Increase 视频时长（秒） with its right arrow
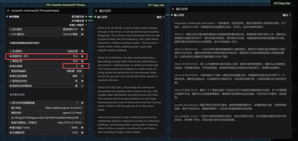Viewport: 298px width, 141px height. [x=82, y=56]
